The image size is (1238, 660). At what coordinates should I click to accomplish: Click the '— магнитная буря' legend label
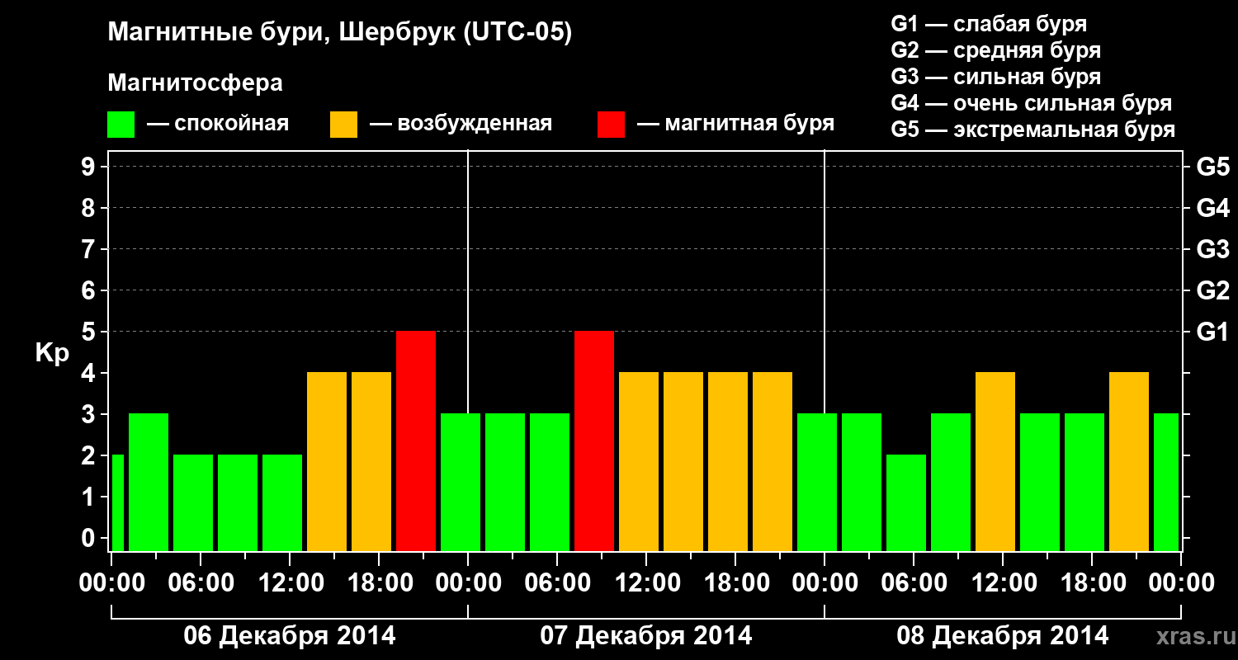735,125
